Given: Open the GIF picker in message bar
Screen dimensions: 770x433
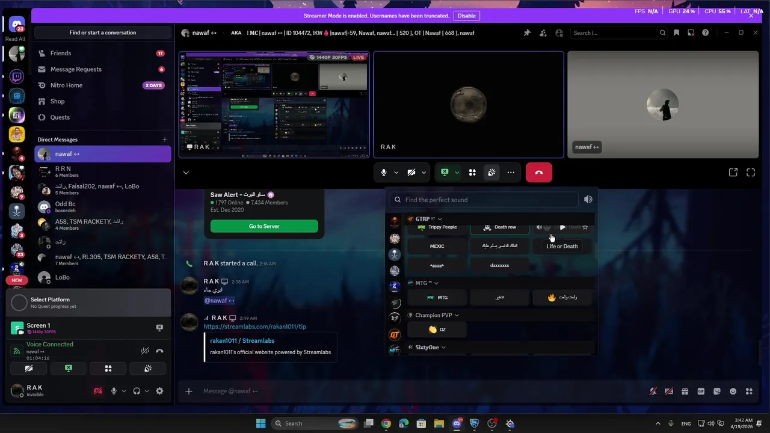Looking at the screenshot, I should point(701,392).
